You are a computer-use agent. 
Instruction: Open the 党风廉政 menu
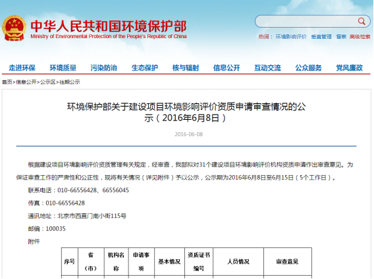coord(349,68)
